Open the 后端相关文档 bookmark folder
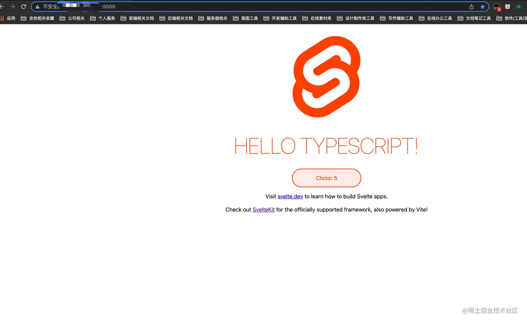The image size is (527, 323). [x=176, y=18]
